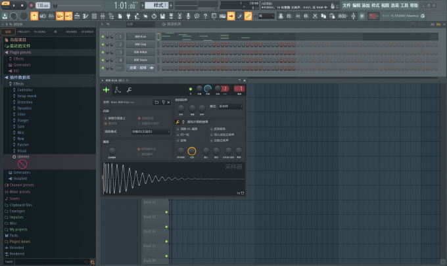Toggle the green LED in 808 Kick plugin header
This screenshot has width=447, height=266.
pos(191,89)
